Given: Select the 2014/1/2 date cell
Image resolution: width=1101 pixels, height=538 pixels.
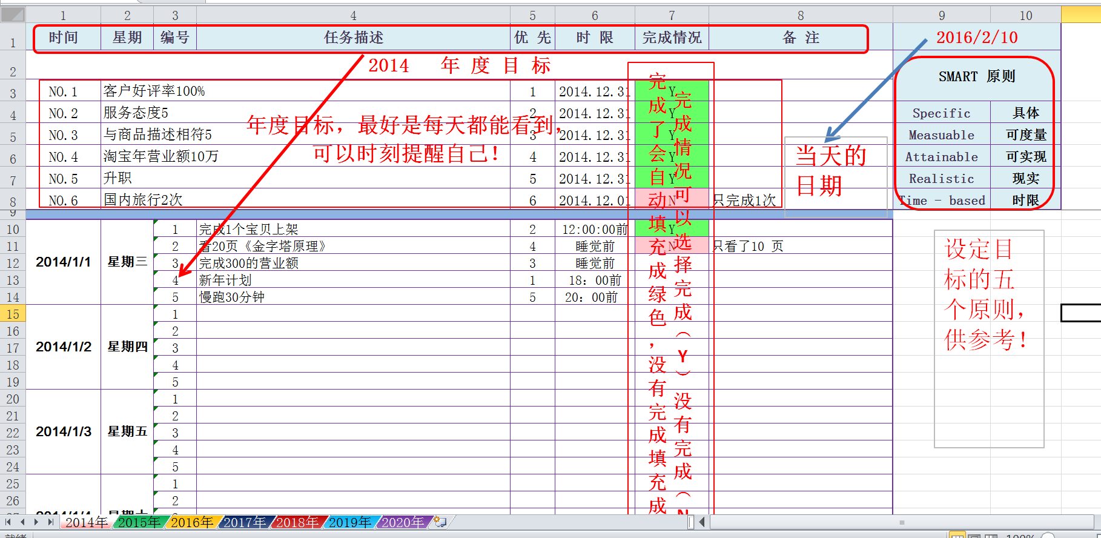Looking at the screenshot, I should 63,347.
